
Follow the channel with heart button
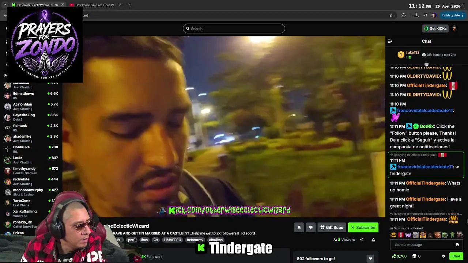click(x=310, y=228)
